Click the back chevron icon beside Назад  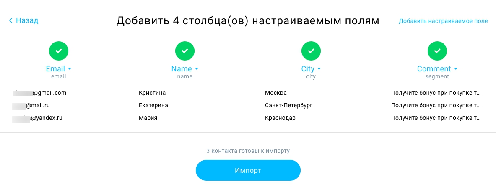(x=11, y=21)
